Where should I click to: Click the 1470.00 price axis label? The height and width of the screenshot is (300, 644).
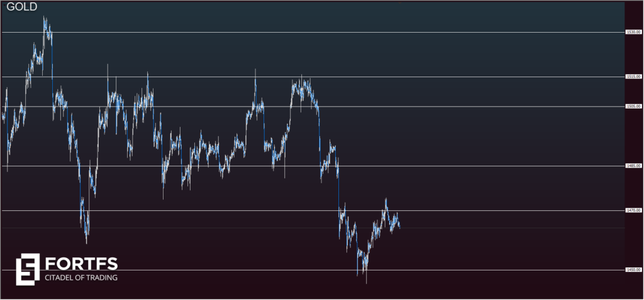click(x=633, y=210)
